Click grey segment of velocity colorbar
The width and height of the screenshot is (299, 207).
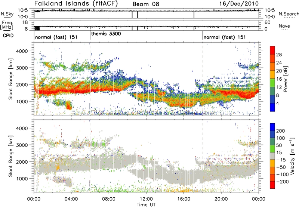point(272,156)
